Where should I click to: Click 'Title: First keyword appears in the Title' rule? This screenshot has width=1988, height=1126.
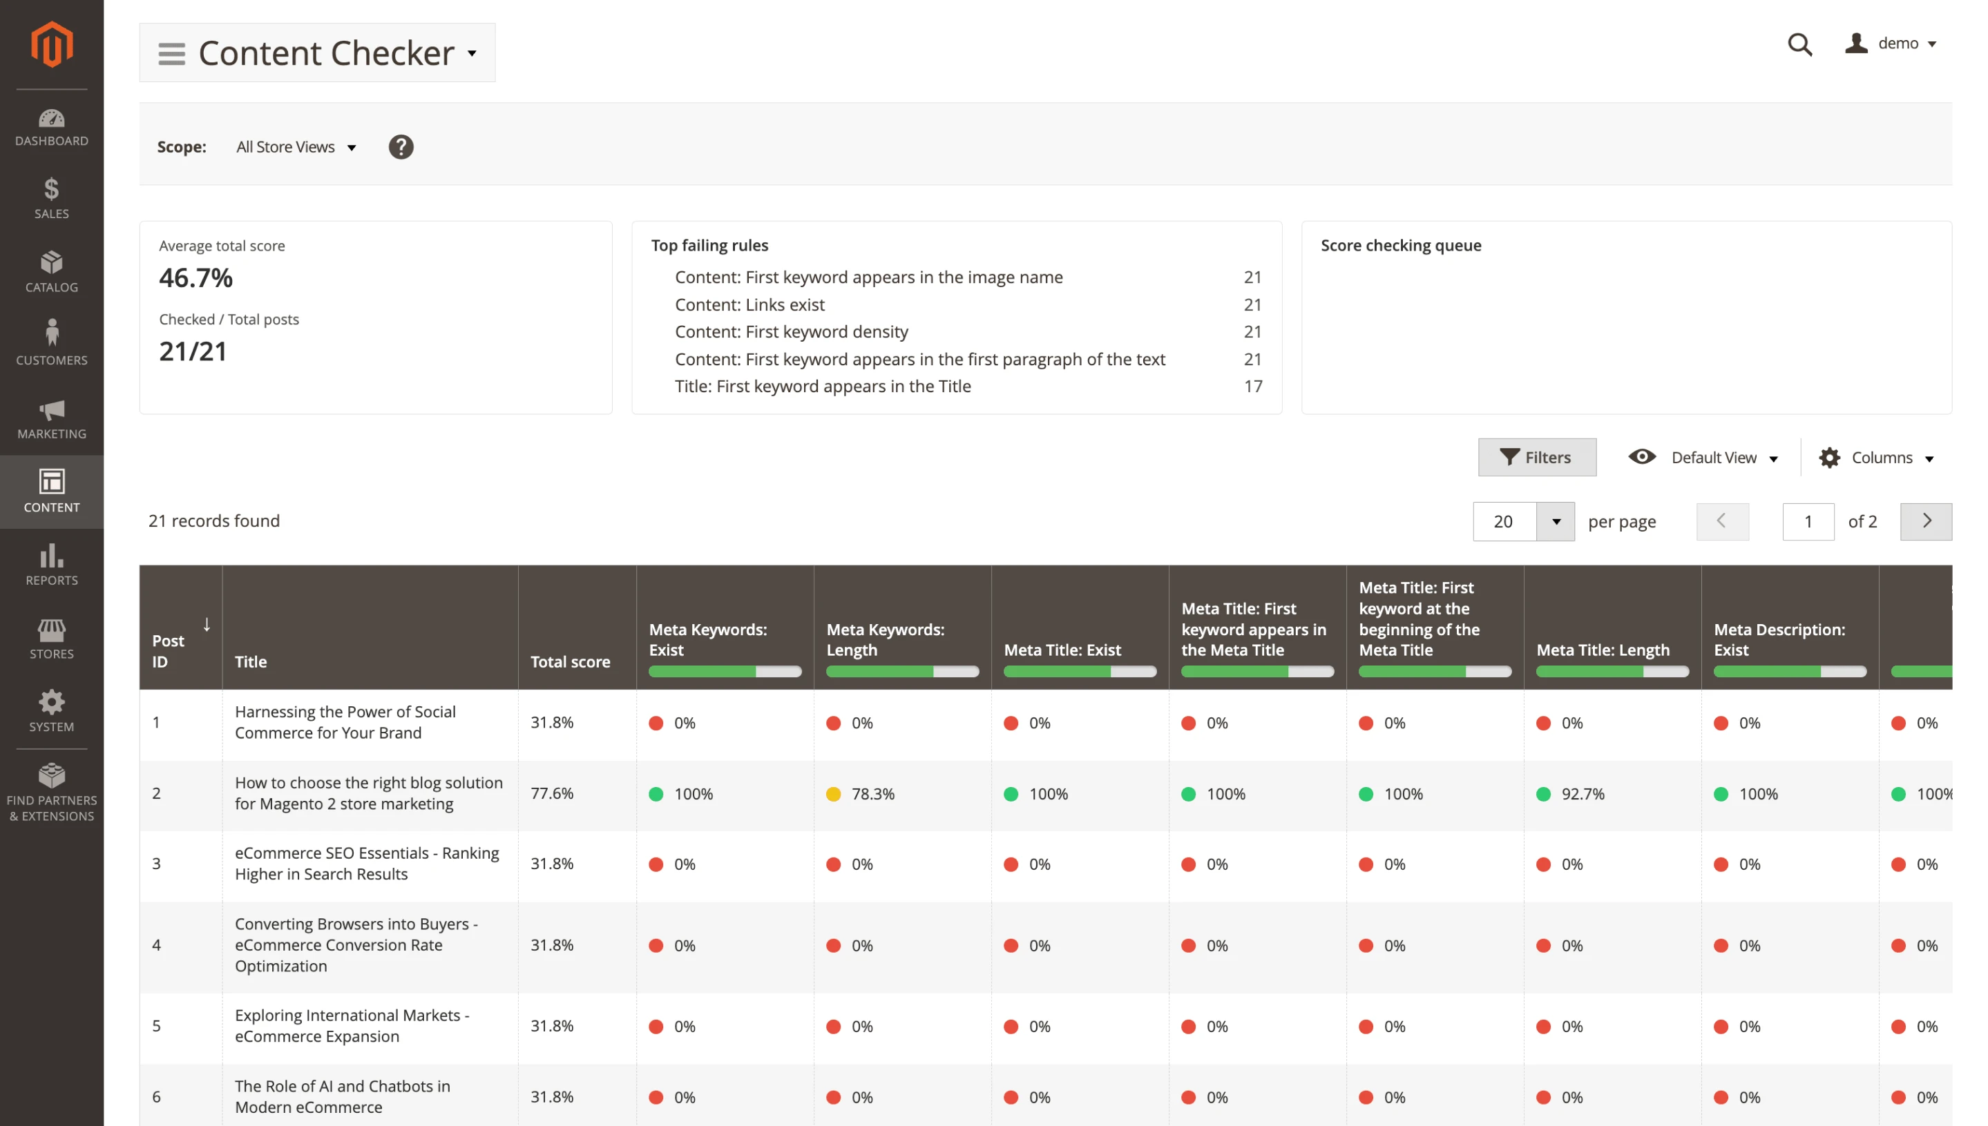tap(822, 387)
